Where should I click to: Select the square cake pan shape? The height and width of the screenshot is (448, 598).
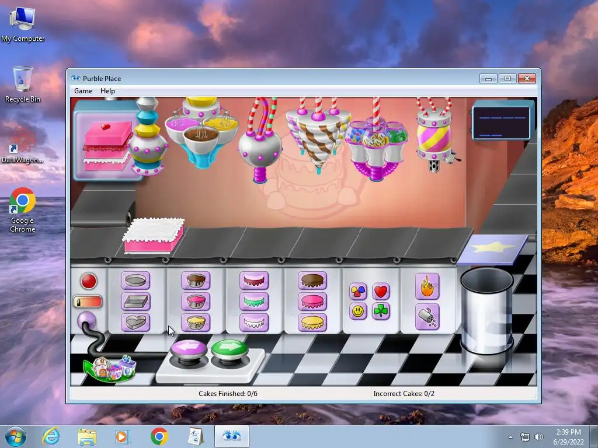pos(135,302)
